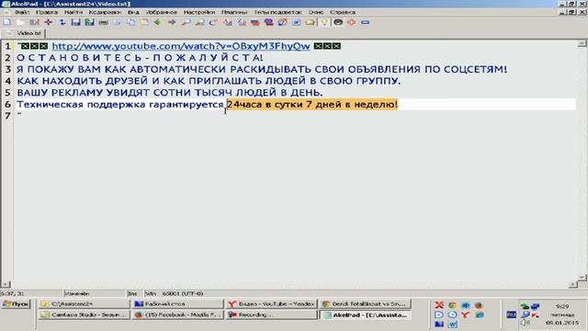Image resolution: width=588 pixels, height=331 pixels.
Task: Open the Избранное menu
Action: pyautogui.click(x=162, y=12)
